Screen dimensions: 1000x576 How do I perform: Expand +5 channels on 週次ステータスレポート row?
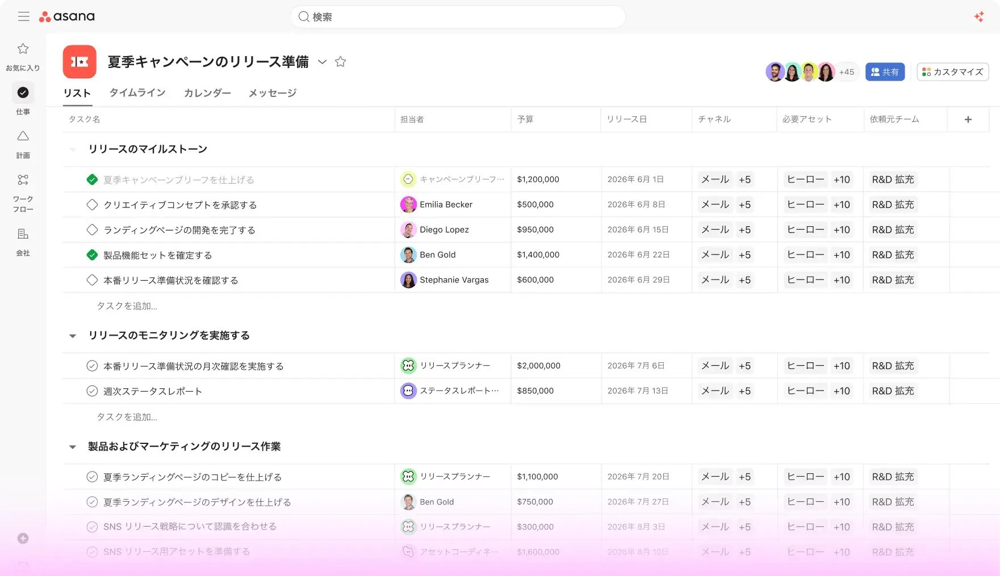pos(744,391)
